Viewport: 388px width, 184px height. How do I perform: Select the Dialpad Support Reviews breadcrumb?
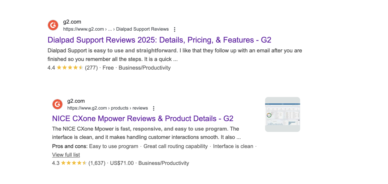142,29
